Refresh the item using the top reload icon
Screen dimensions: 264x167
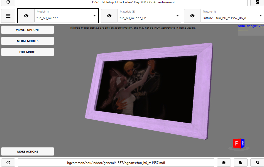[8, 2]
